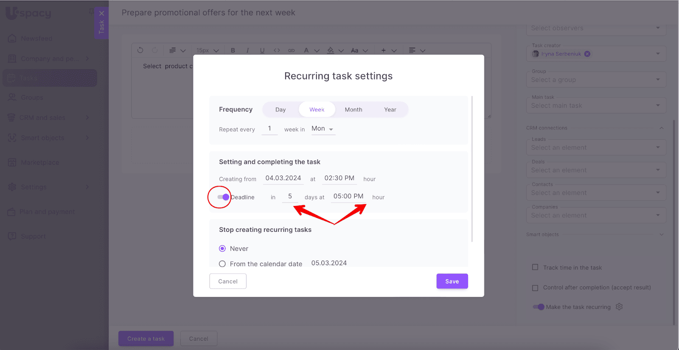Close the Task panel with X icon
Image resolution: width=679 pixels, height=350 pixels.
[x=101, y=14]
